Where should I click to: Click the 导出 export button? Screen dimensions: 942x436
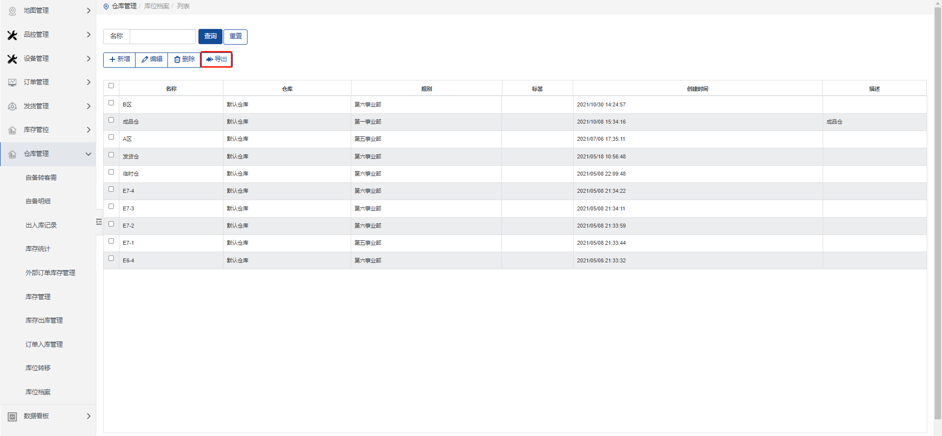point(217,59)
